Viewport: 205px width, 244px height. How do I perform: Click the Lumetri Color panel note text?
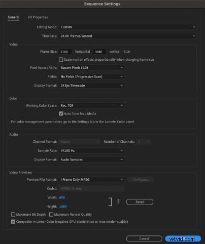tap(73, 121)
